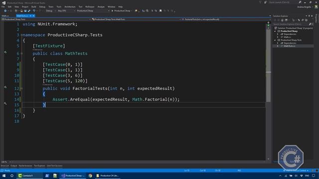Click the editor vertical scrollbar thumb
Viewport: 319px width, 179px height.
click(268, 65)
